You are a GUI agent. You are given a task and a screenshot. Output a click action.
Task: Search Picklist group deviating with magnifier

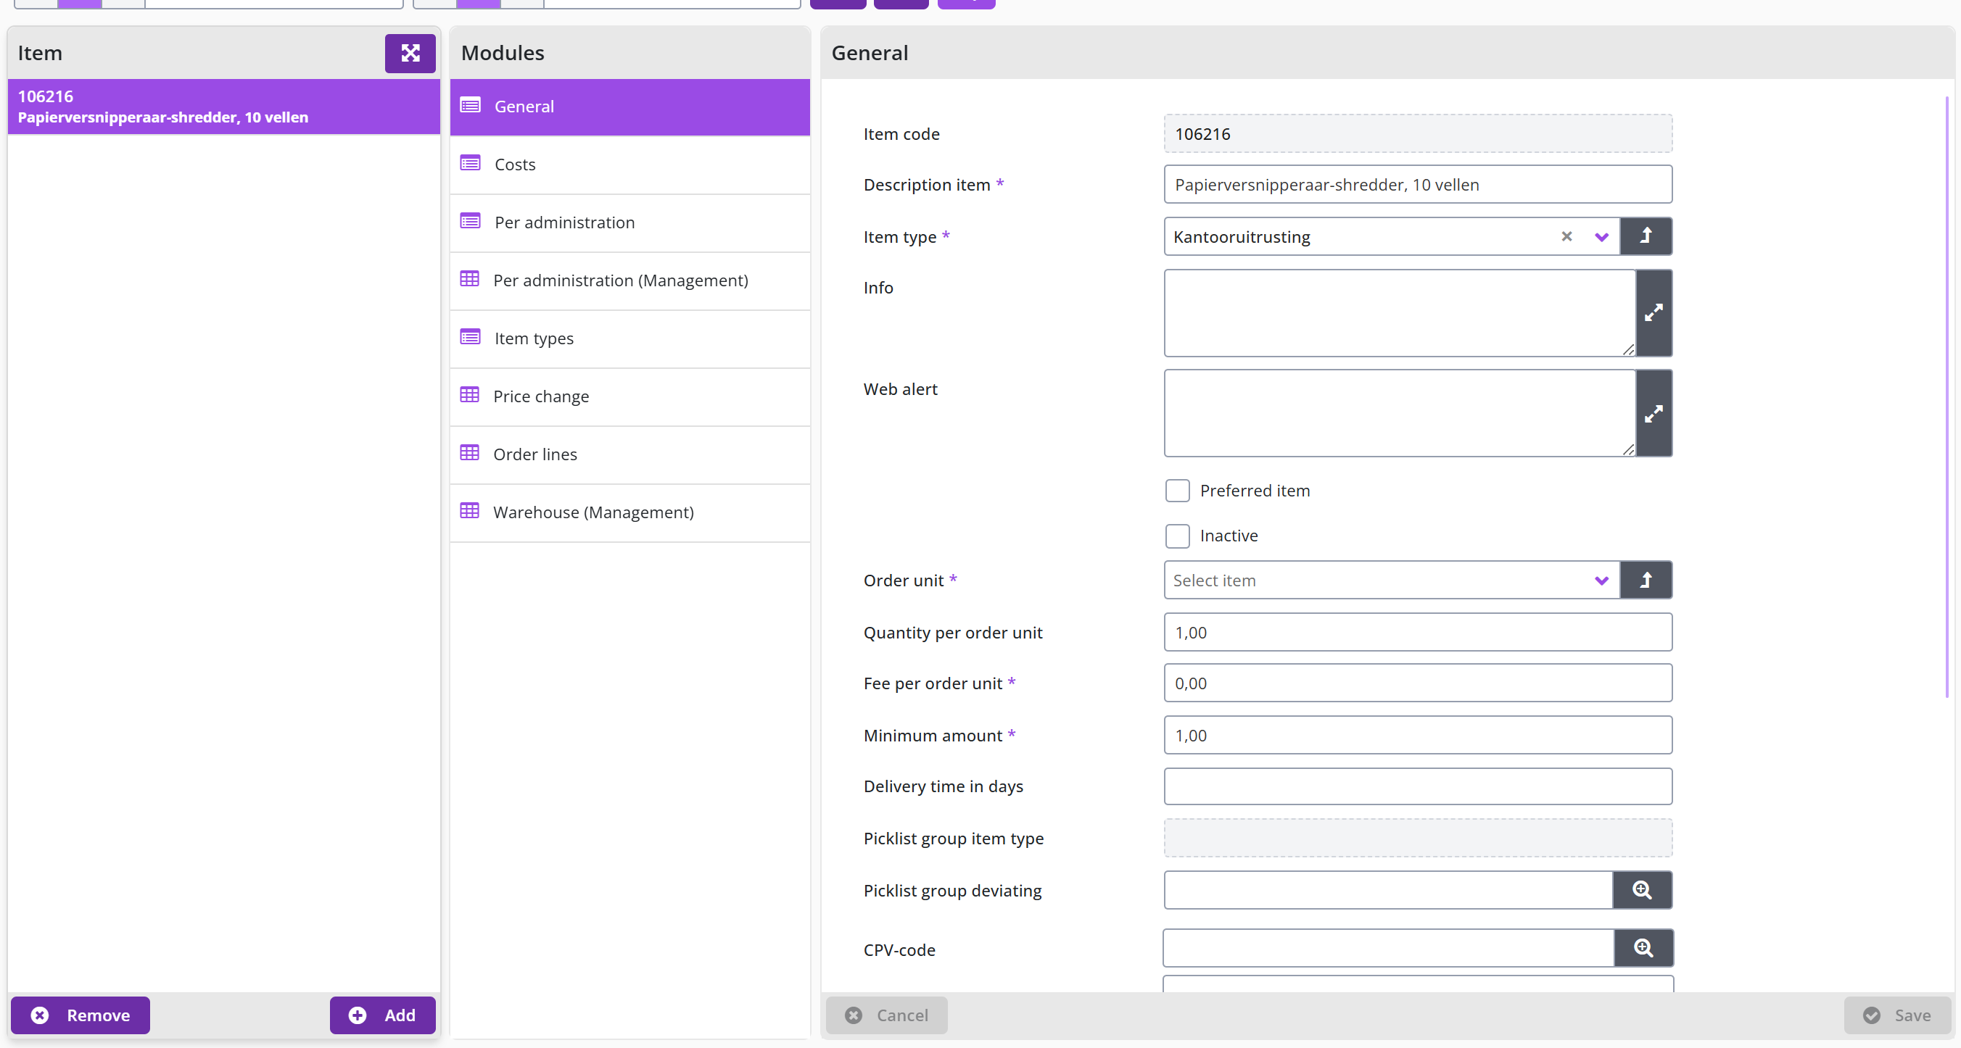click(1642, 890)
